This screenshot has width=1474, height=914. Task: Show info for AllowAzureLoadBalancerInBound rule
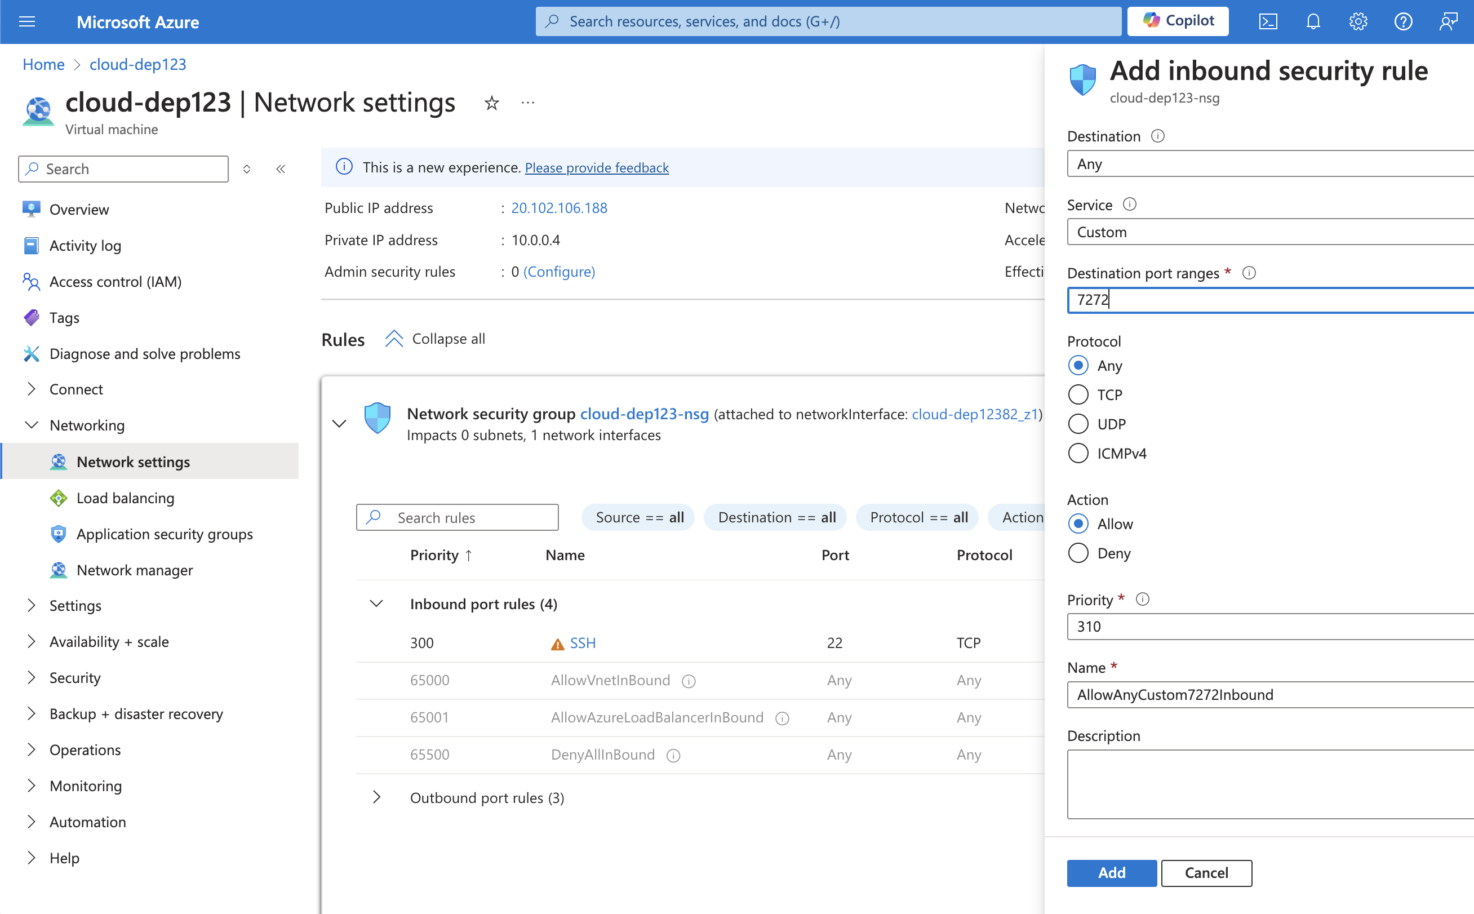tap(782, 718)
